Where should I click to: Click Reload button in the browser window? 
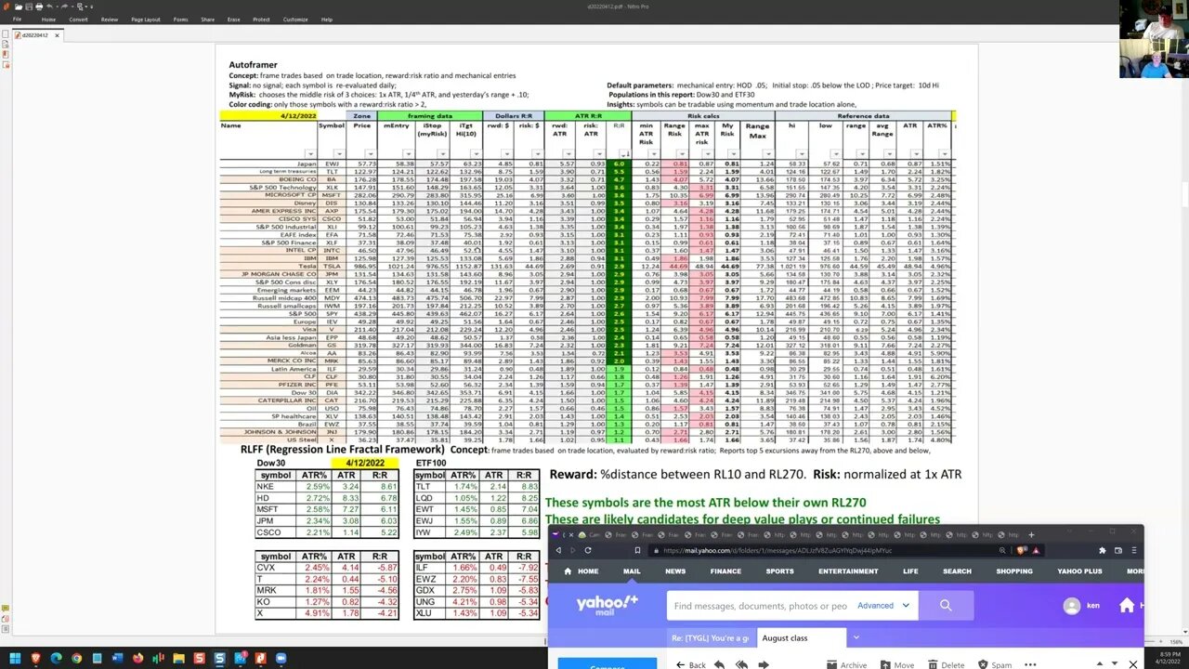click(x=588, y=550)
